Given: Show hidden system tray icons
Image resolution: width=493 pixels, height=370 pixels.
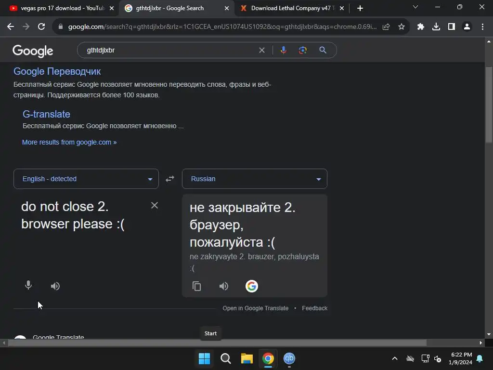Looking at the screenshot, I should pos(395,358).
